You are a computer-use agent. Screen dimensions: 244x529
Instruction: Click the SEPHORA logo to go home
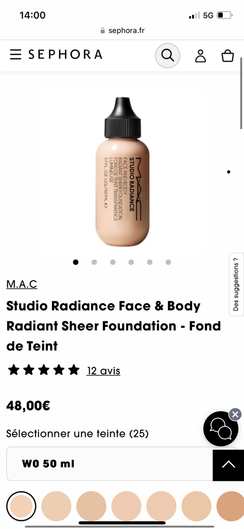(x=65, y=55)
